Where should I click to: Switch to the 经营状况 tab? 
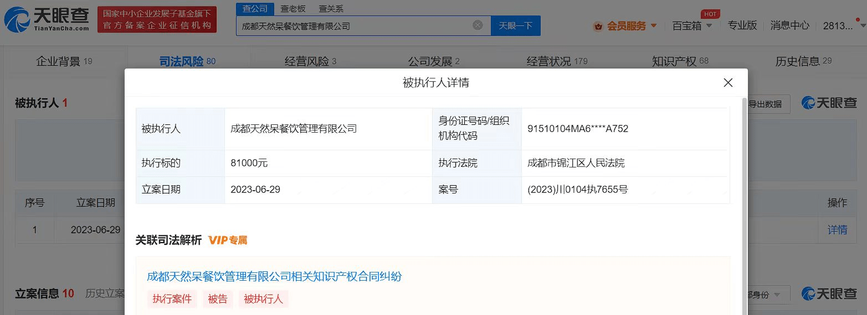point(557,61)
